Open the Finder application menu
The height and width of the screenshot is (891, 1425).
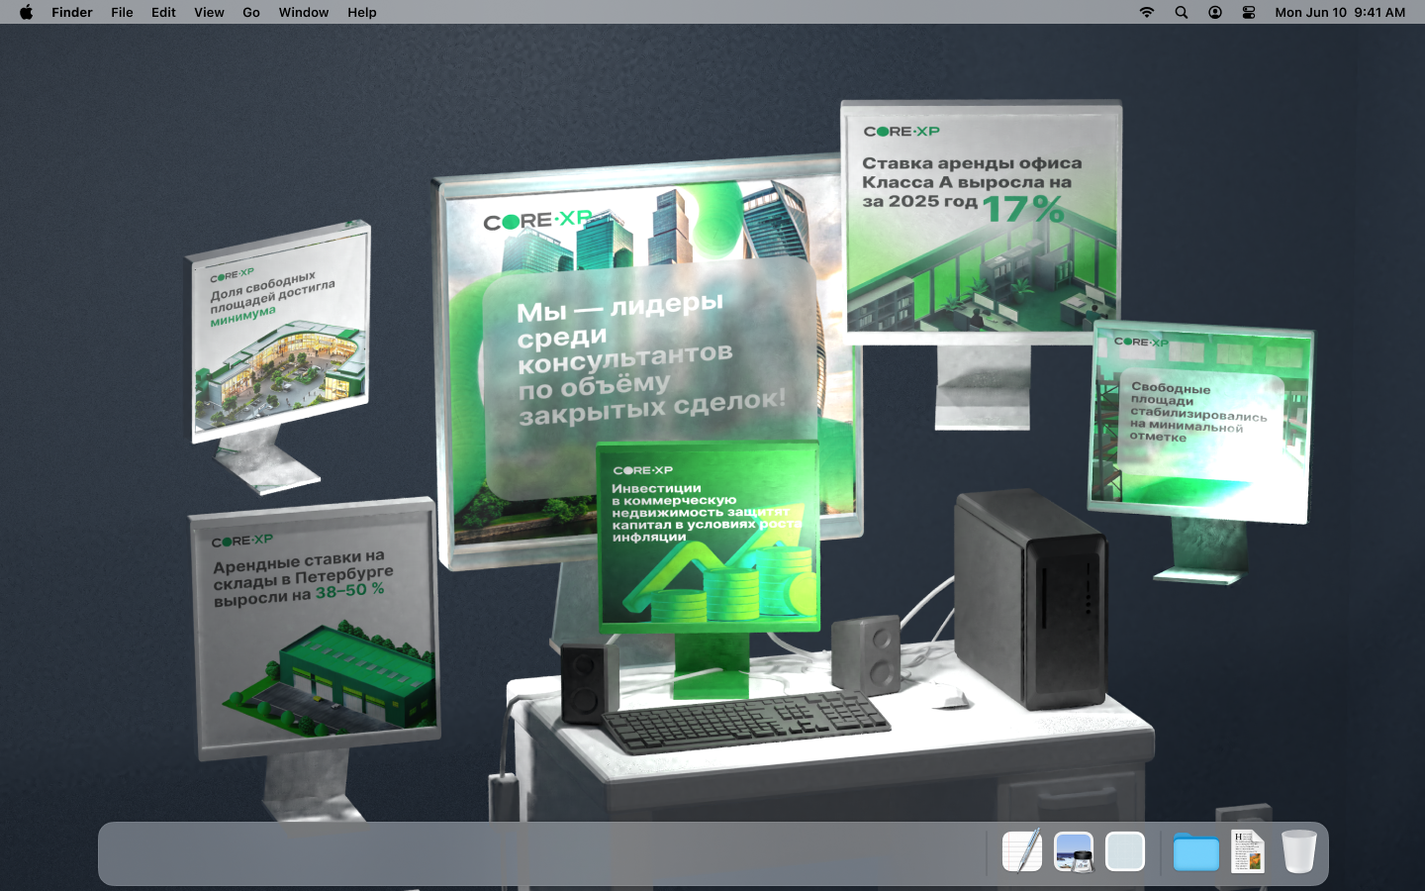coord(72,12)
